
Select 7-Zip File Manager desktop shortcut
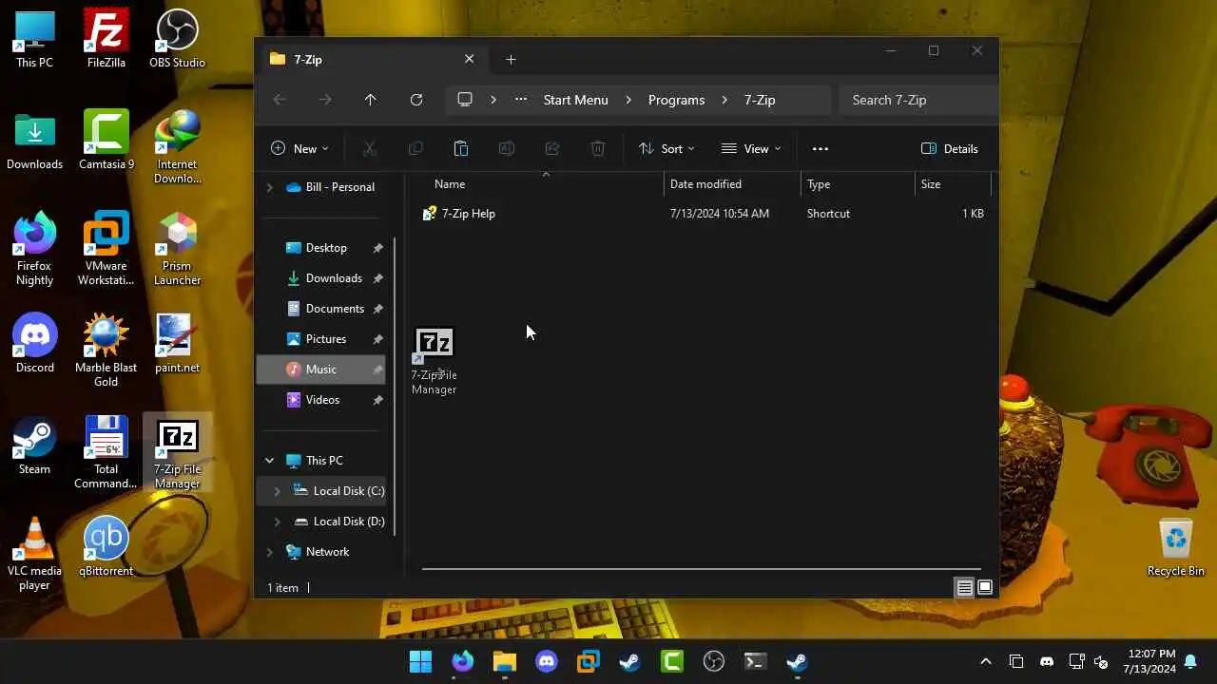tap(177, 452)
